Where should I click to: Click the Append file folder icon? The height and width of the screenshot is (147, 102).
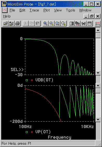coord(11,23)
